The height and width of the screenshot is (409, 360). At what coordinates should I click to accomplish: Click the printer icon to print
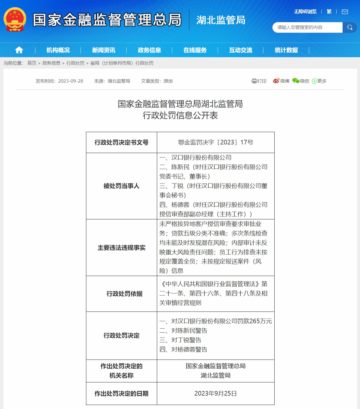254,81
